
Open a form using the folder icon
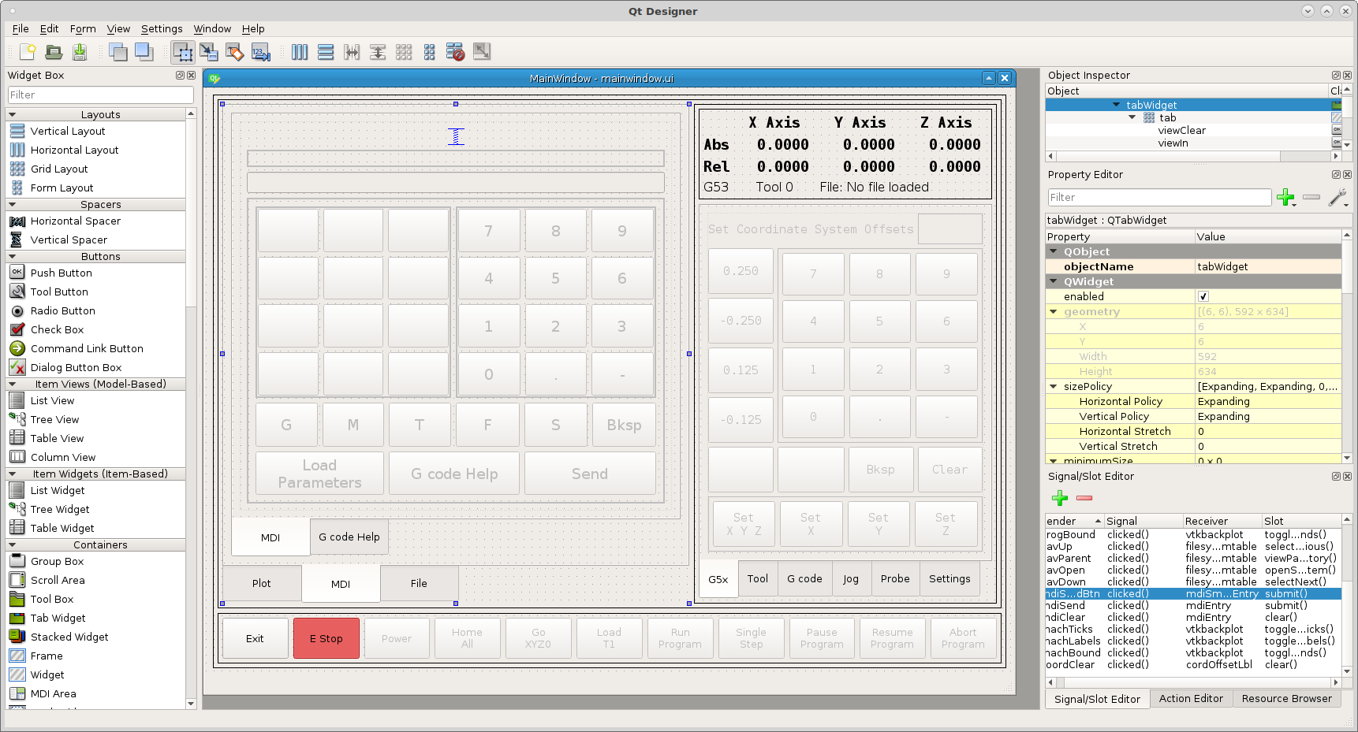point(54,52)
